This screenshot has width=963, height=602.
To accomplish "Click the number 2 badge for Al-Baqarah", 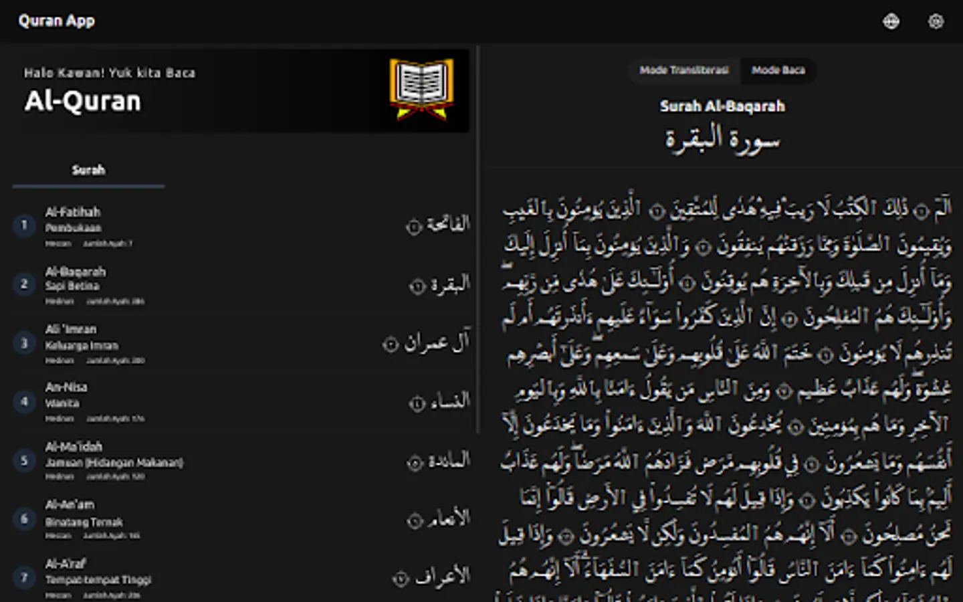I will pos(24,284).
